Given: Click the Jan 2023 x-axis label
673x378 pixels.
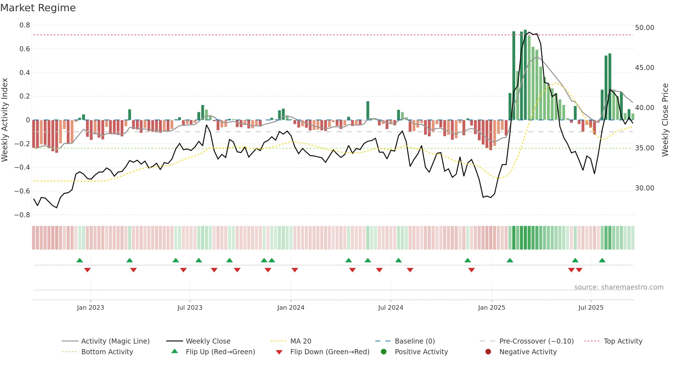Looking at the screenshot, I should 91,307.
